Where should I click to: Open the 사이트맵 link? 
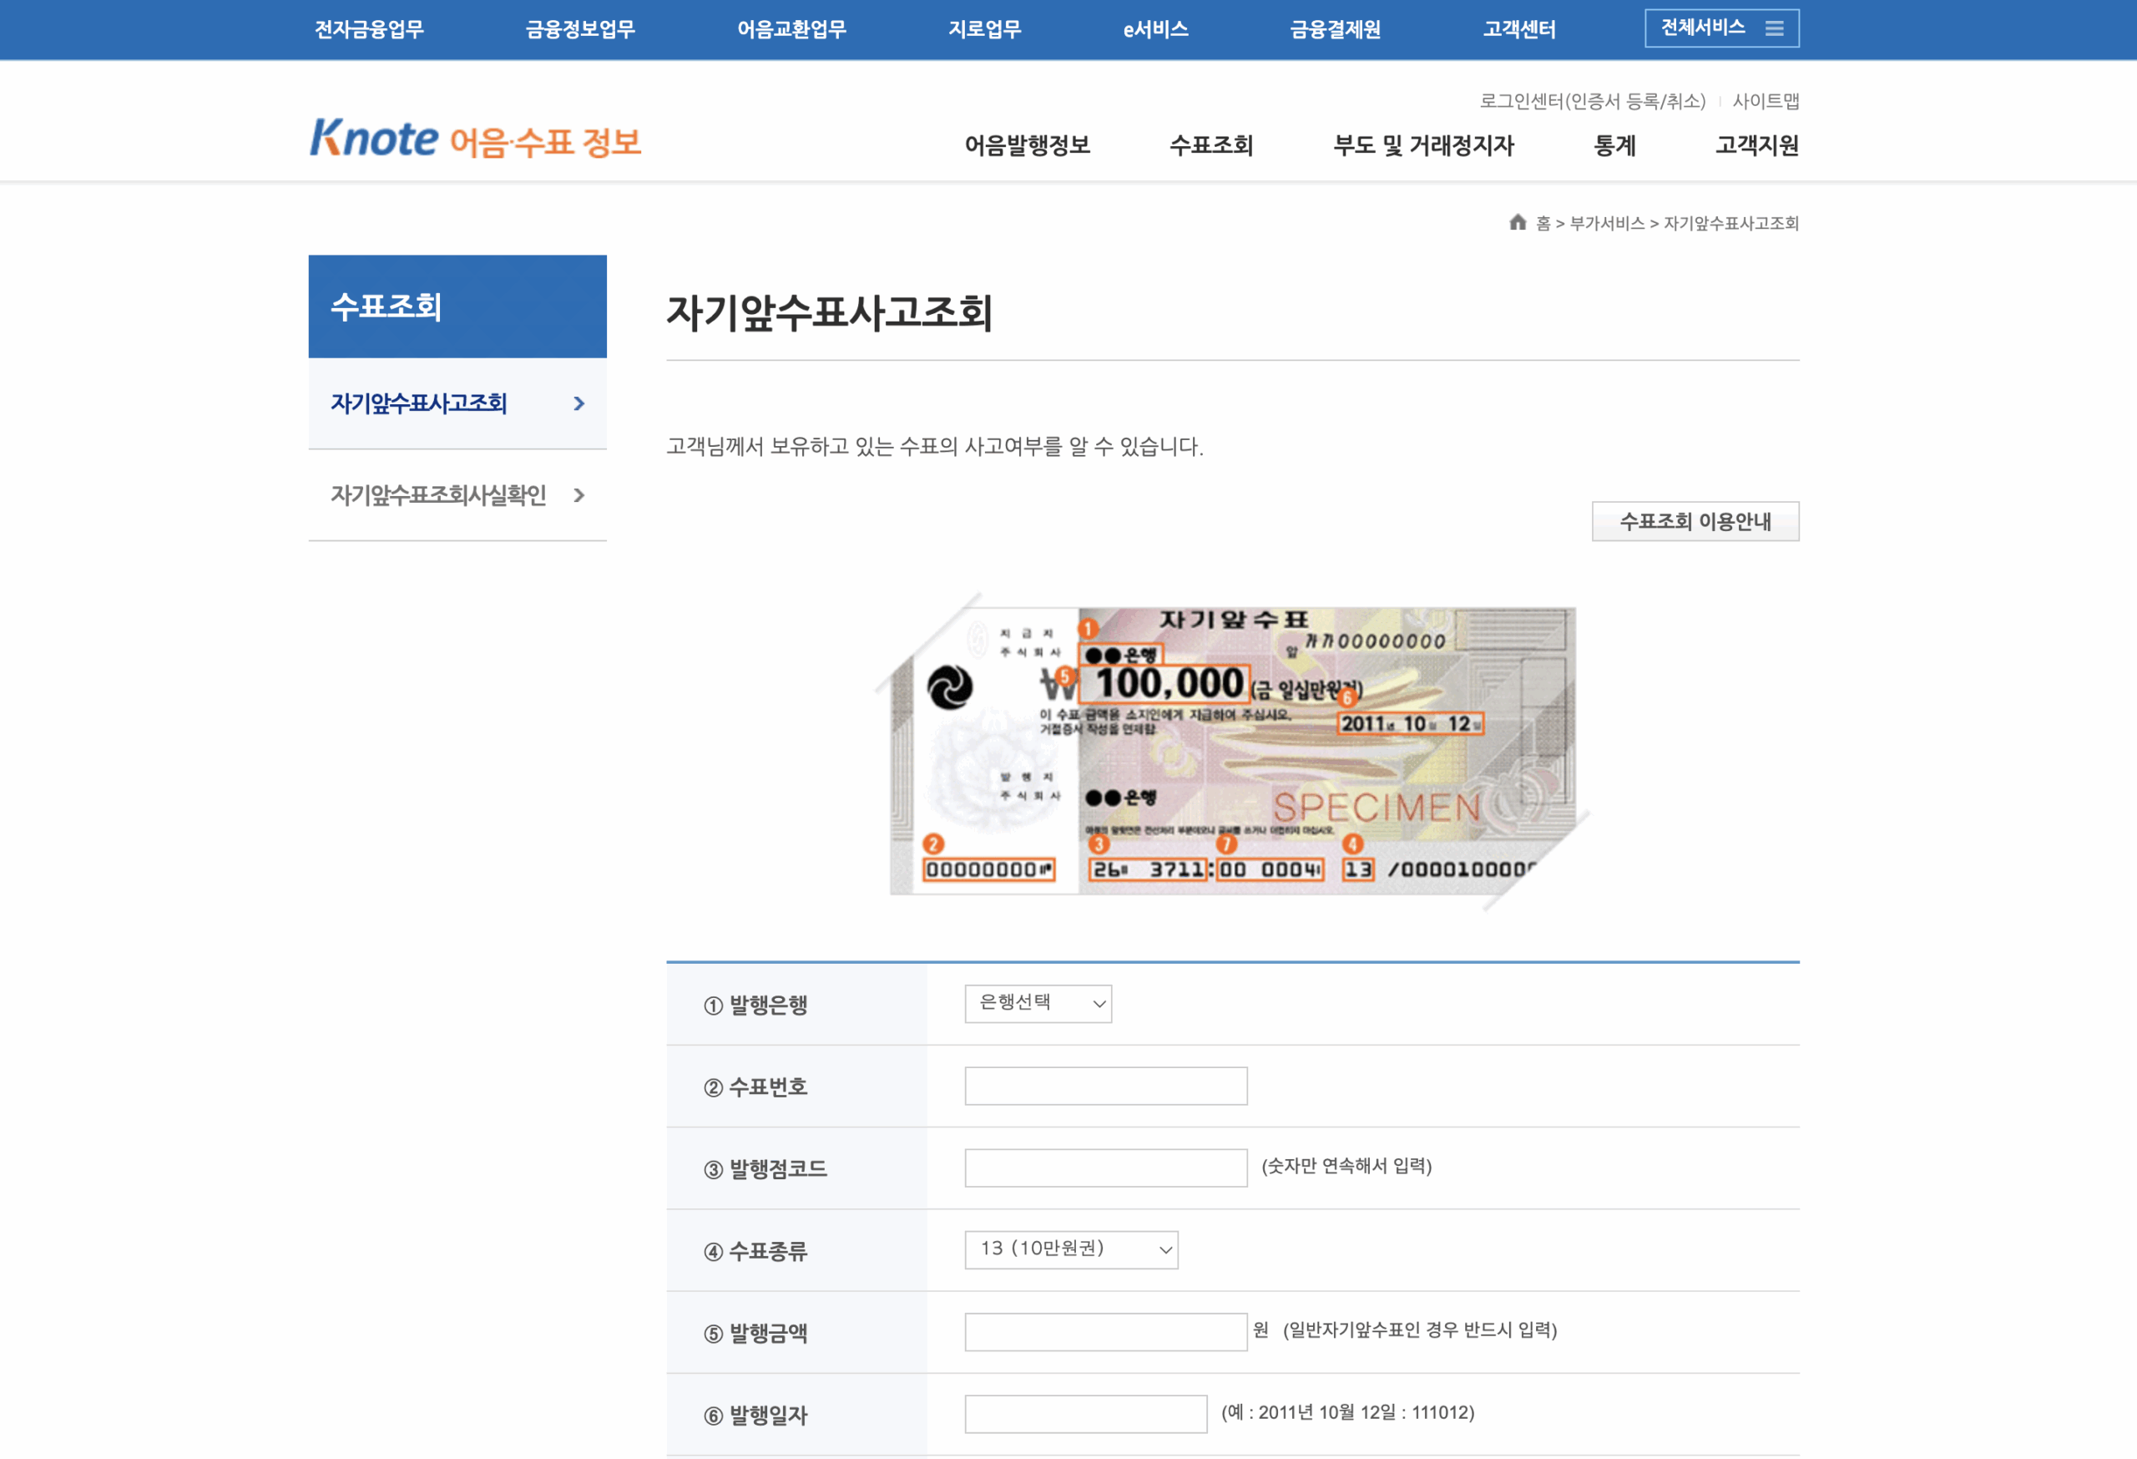pos(1766,100)
